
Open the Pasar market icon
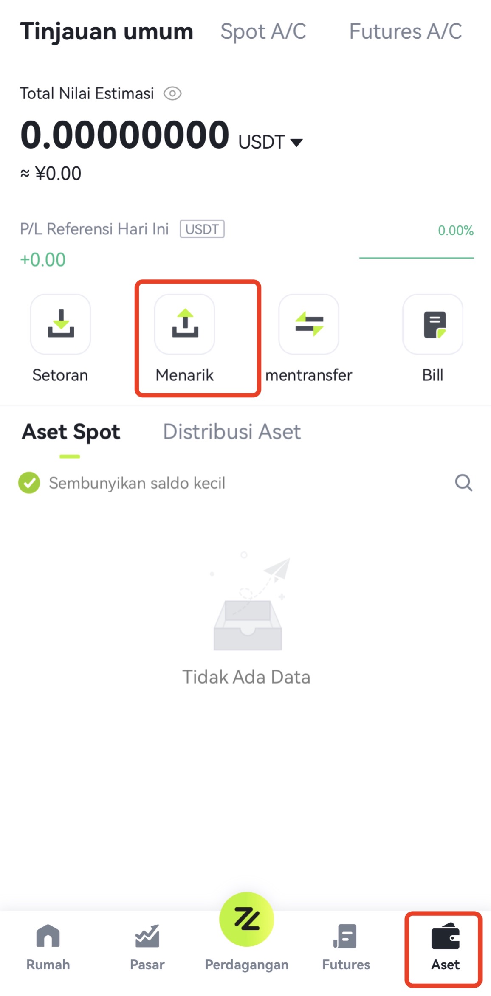[147, 936]
